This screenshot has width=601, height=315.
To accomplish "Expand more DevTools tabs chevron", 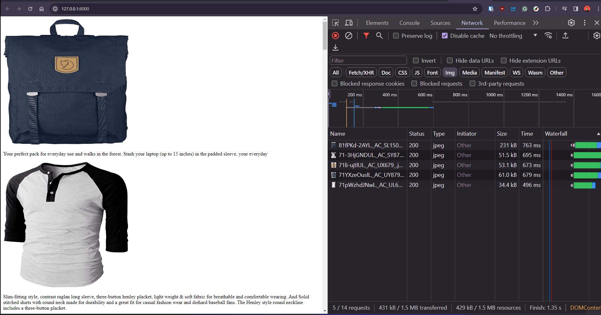I will (x=536, y=23).
